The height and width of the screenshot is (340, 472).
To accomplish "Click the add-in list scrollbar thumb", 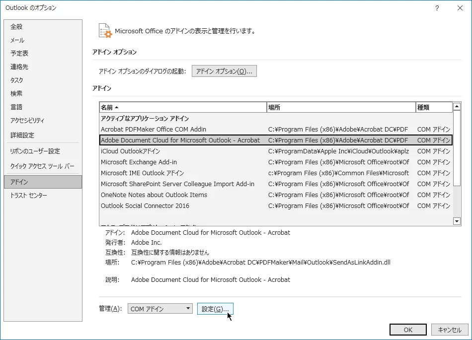I will tap(457, 148).
